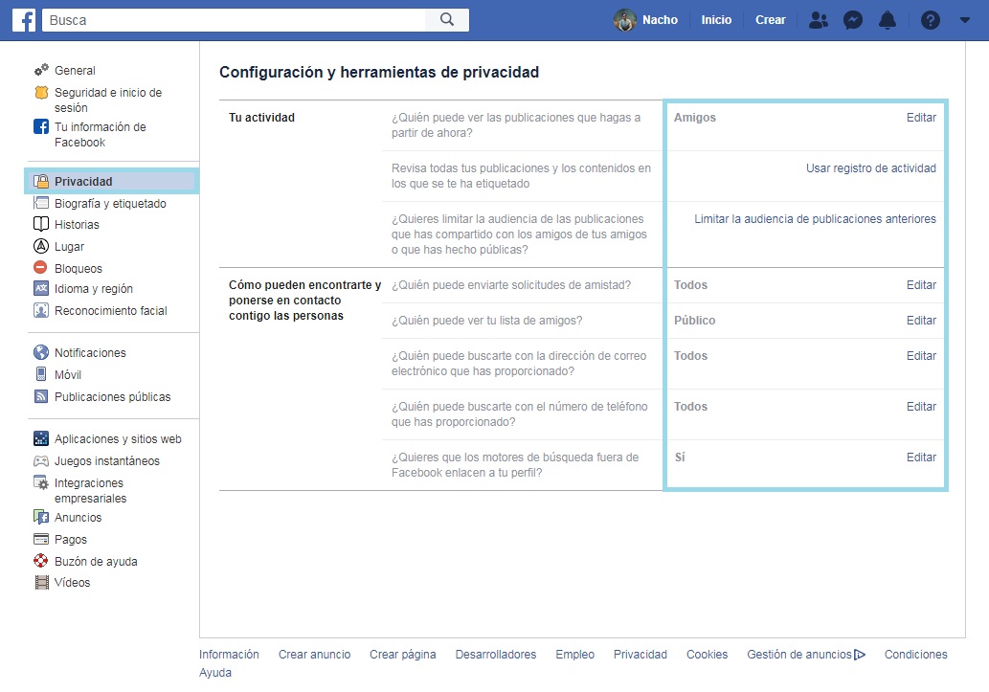
Task: Click the Facebook logo icon
Action: point(24,20)
